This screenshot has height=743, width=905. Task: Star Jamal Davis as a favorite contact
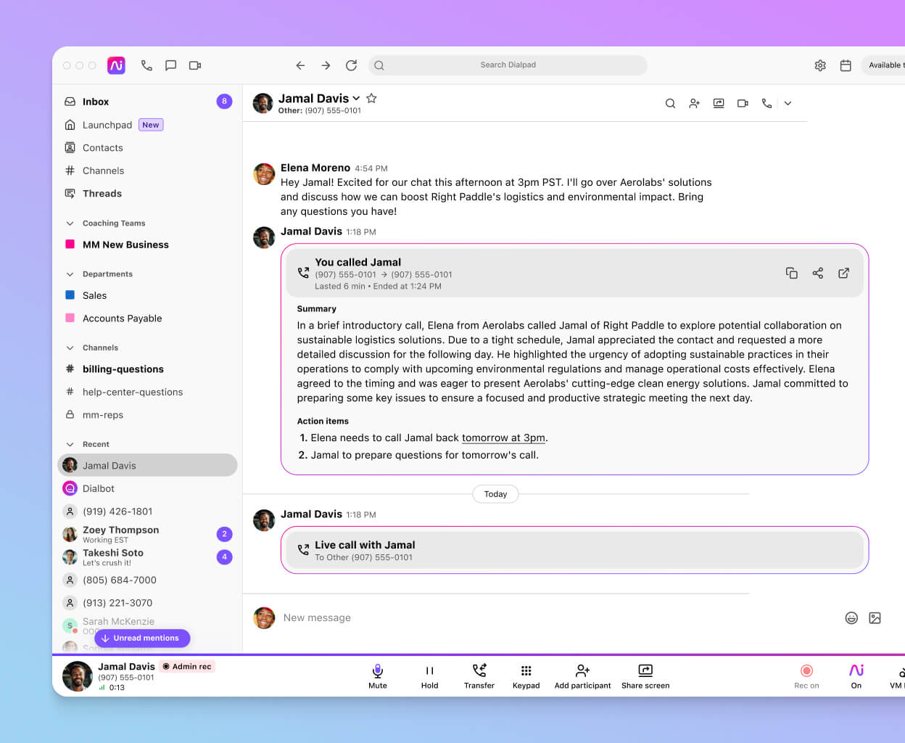[x=371, y=99]
